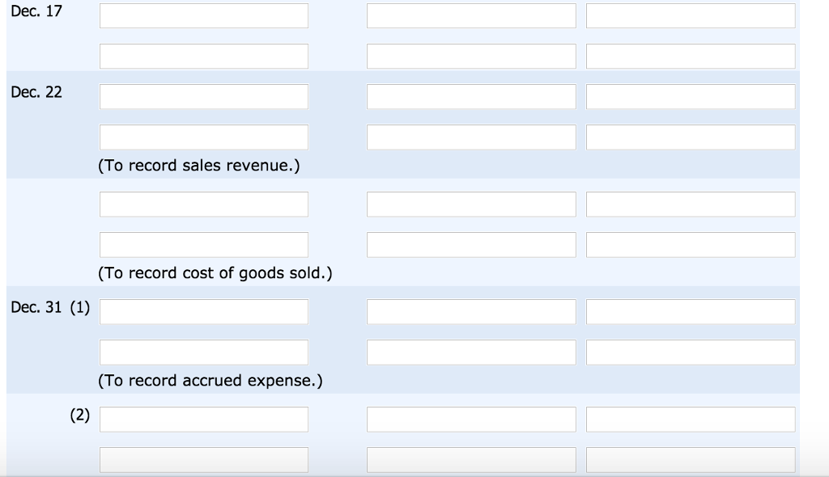The image size is (829, 477).
Task: Click the credit field on the Dec. 17 row
Action: (690, 15)
